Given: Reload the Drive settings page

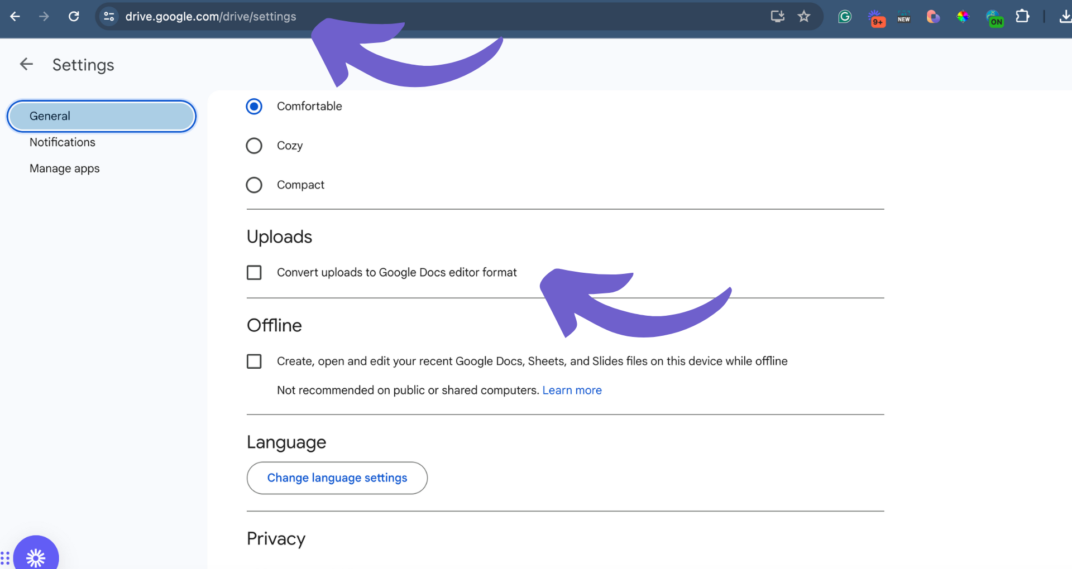Looking at the screenshot, I should [74, 17].
